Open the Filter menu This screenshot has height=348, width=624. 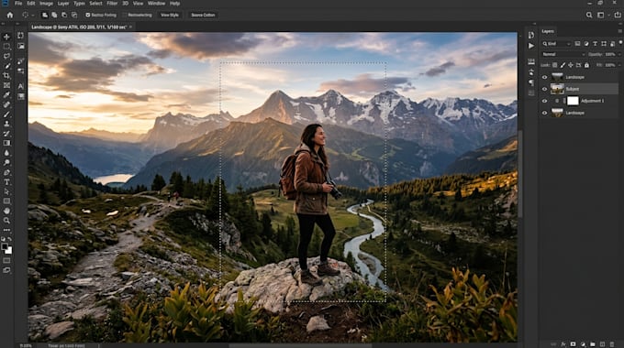click(112, 3)
